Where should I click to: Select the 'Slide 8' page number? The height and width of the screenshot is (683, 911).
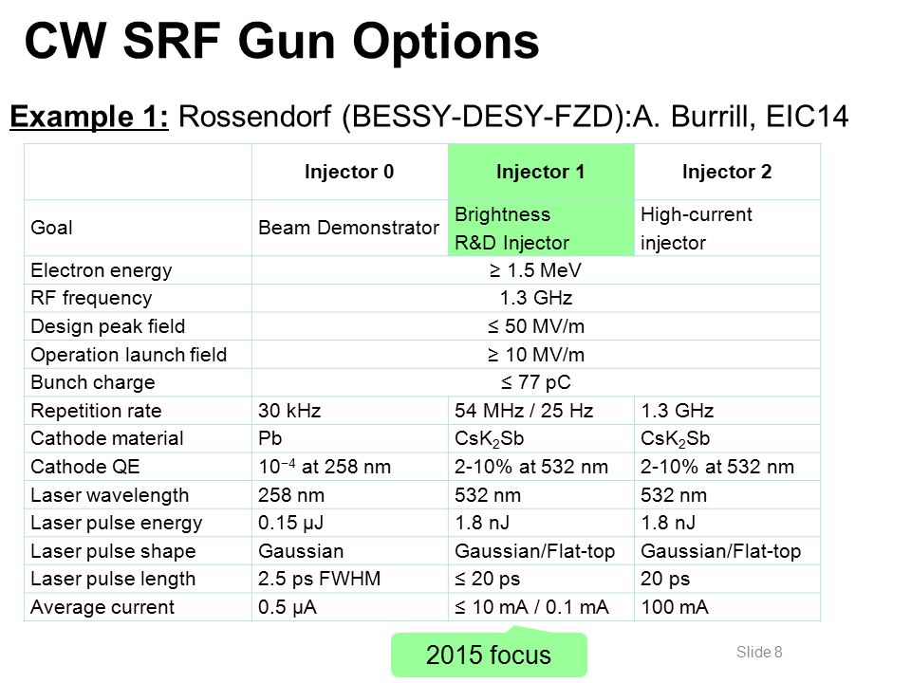pyautogui.click(x=759, y=653)
